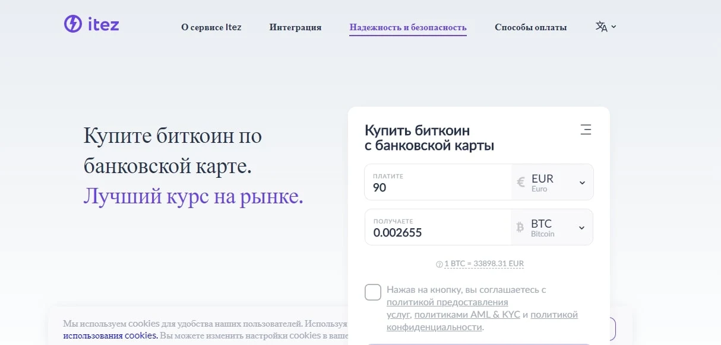Open the Способы оплаты menu item
721x345 pixels.
[530, 27]
